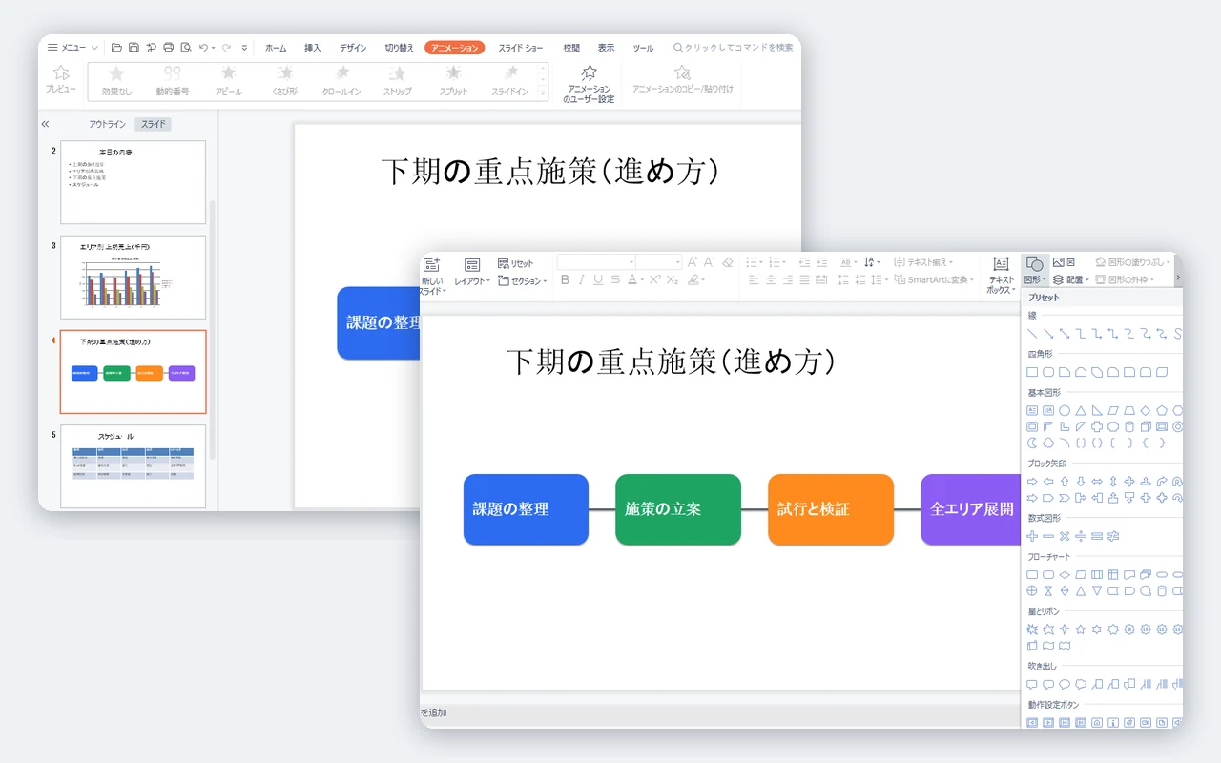Choose the ストリップ animation effect
Image resolution: width=1221 pixels, height=763 pixels.
(x=398, y=81)
